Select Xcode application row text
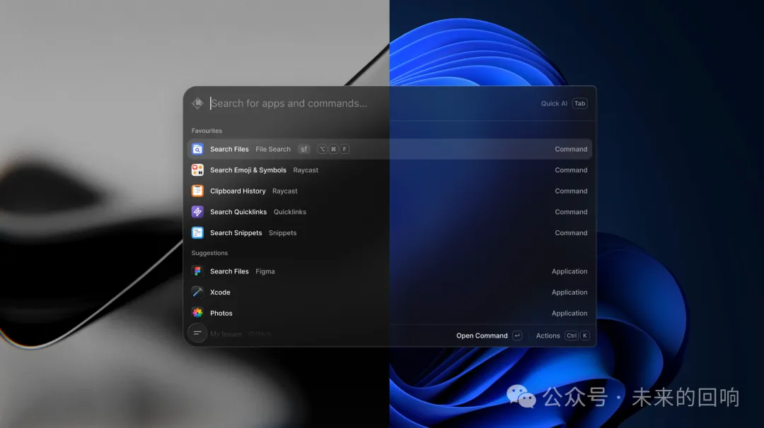Screen dimensions: 764x428 (220, 292)
